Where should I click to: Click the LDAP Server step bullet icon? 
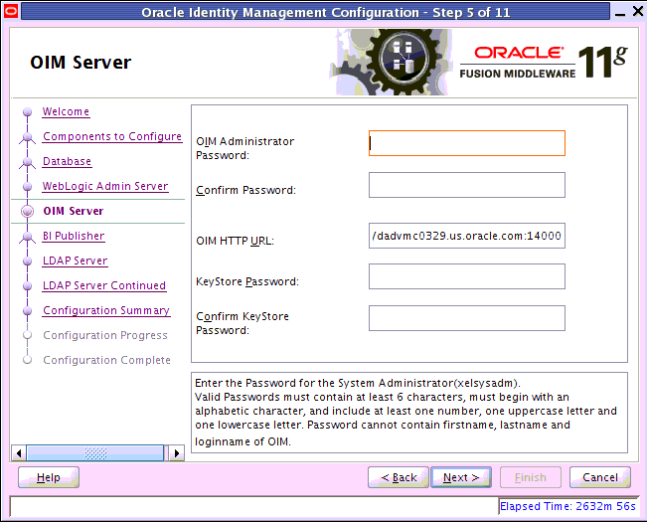click(27, 261)
